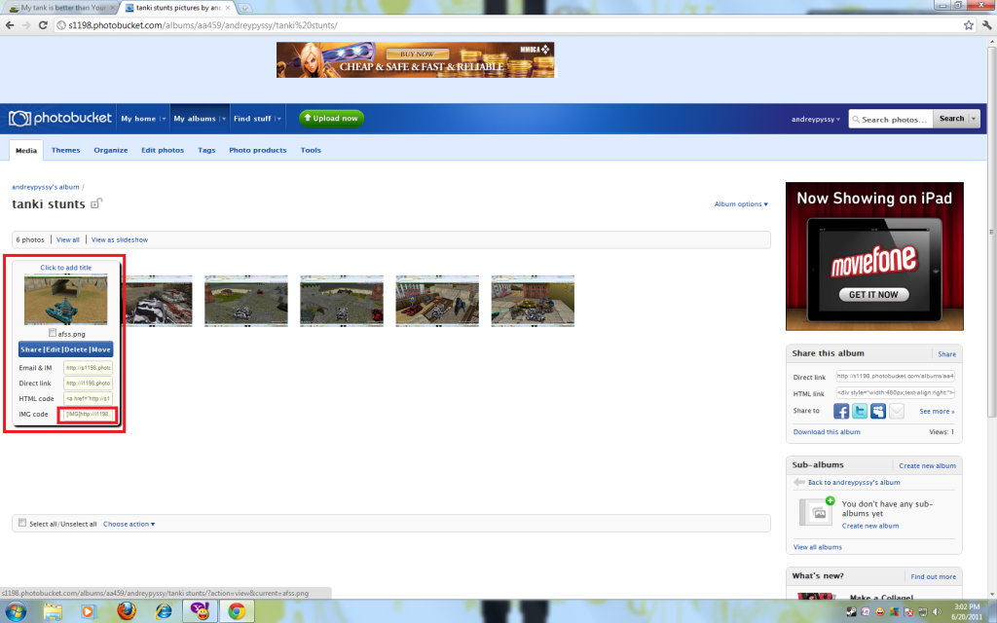Screen dimensions: 997x623
Task: Tick the Select all checkbox
Action: (22, 523)
